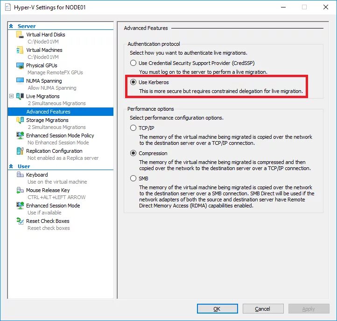Click the Storage Migrations icon
Viewport: 337px width, 321px height.
20,120
